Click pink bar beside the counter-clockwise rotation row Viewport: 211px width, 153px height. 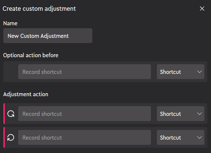4,137
